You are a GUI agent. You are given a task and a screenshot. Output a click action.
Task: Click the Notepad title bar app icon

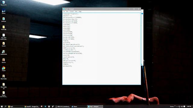click(x=64, y=9)
